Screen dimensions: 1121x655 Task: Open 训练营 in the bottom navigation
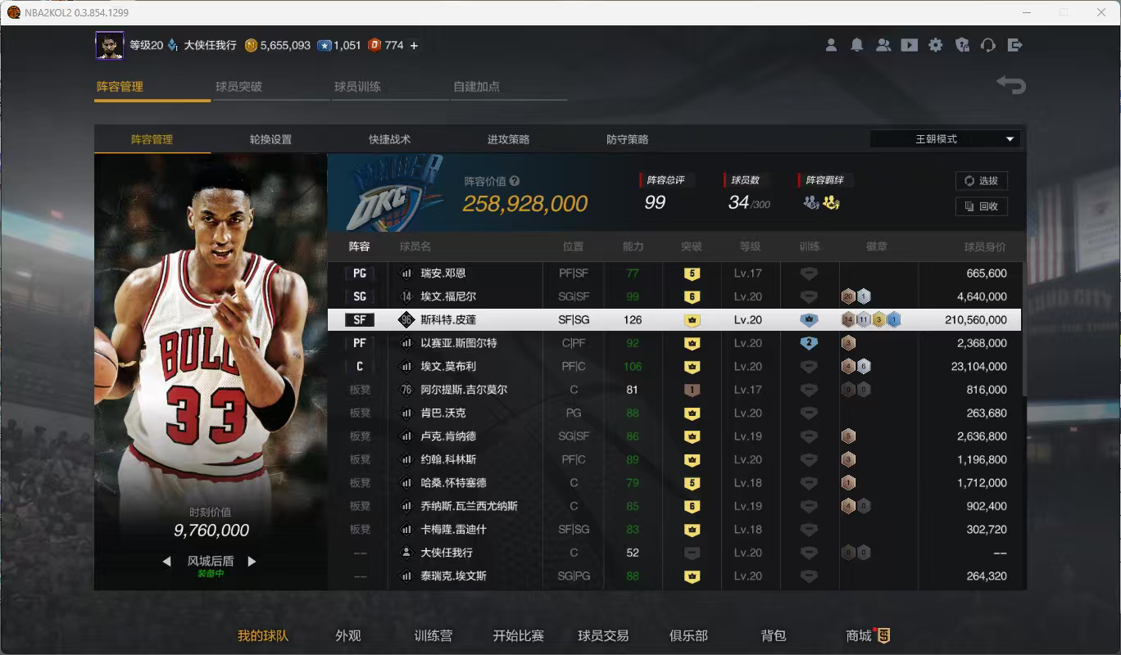(433, 635)
